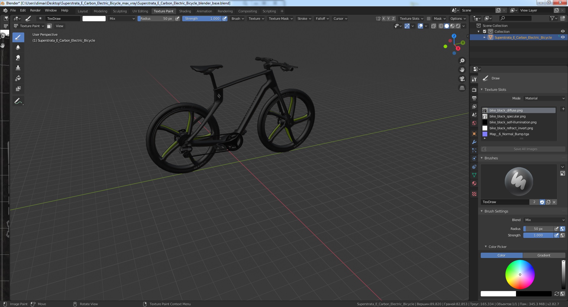Click the viewport zoom magnifier icon
Screen dimensions: 568x307
[462, 61]
